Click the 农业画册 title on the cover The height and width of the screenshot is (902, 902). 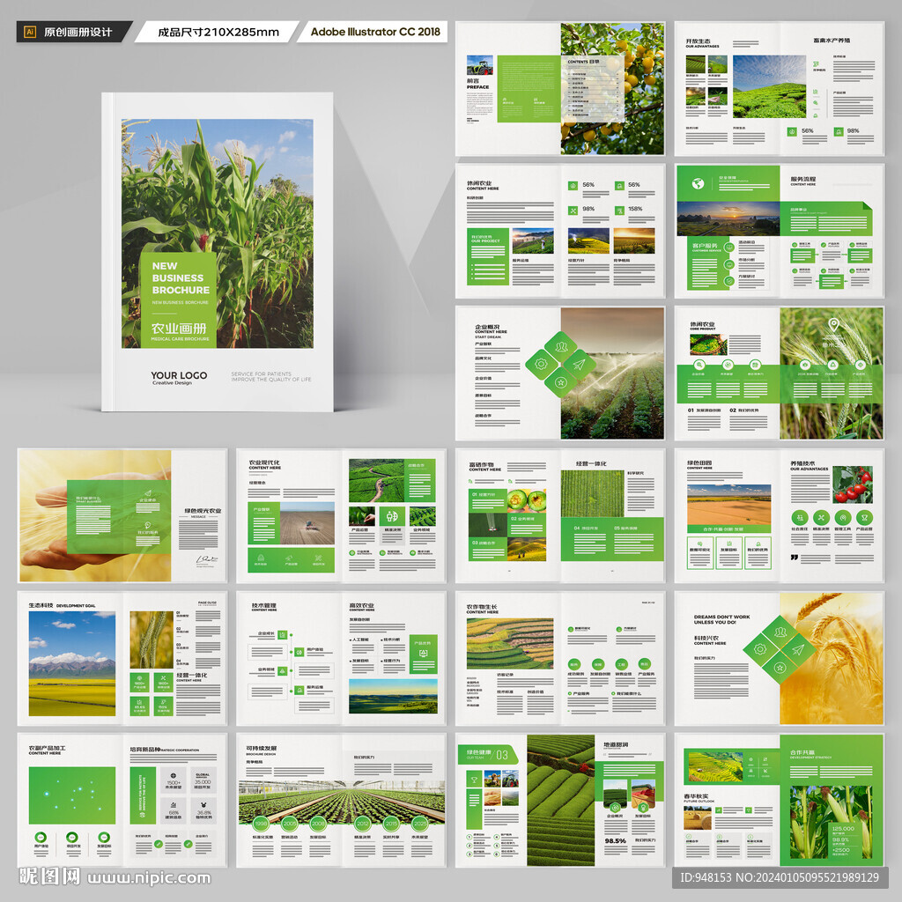pos(178,329)
